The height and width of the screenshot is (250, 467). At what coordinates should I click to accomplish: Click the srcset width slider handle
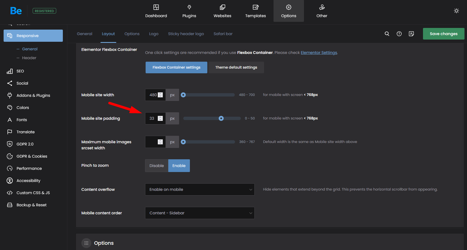tap(183, 142)
